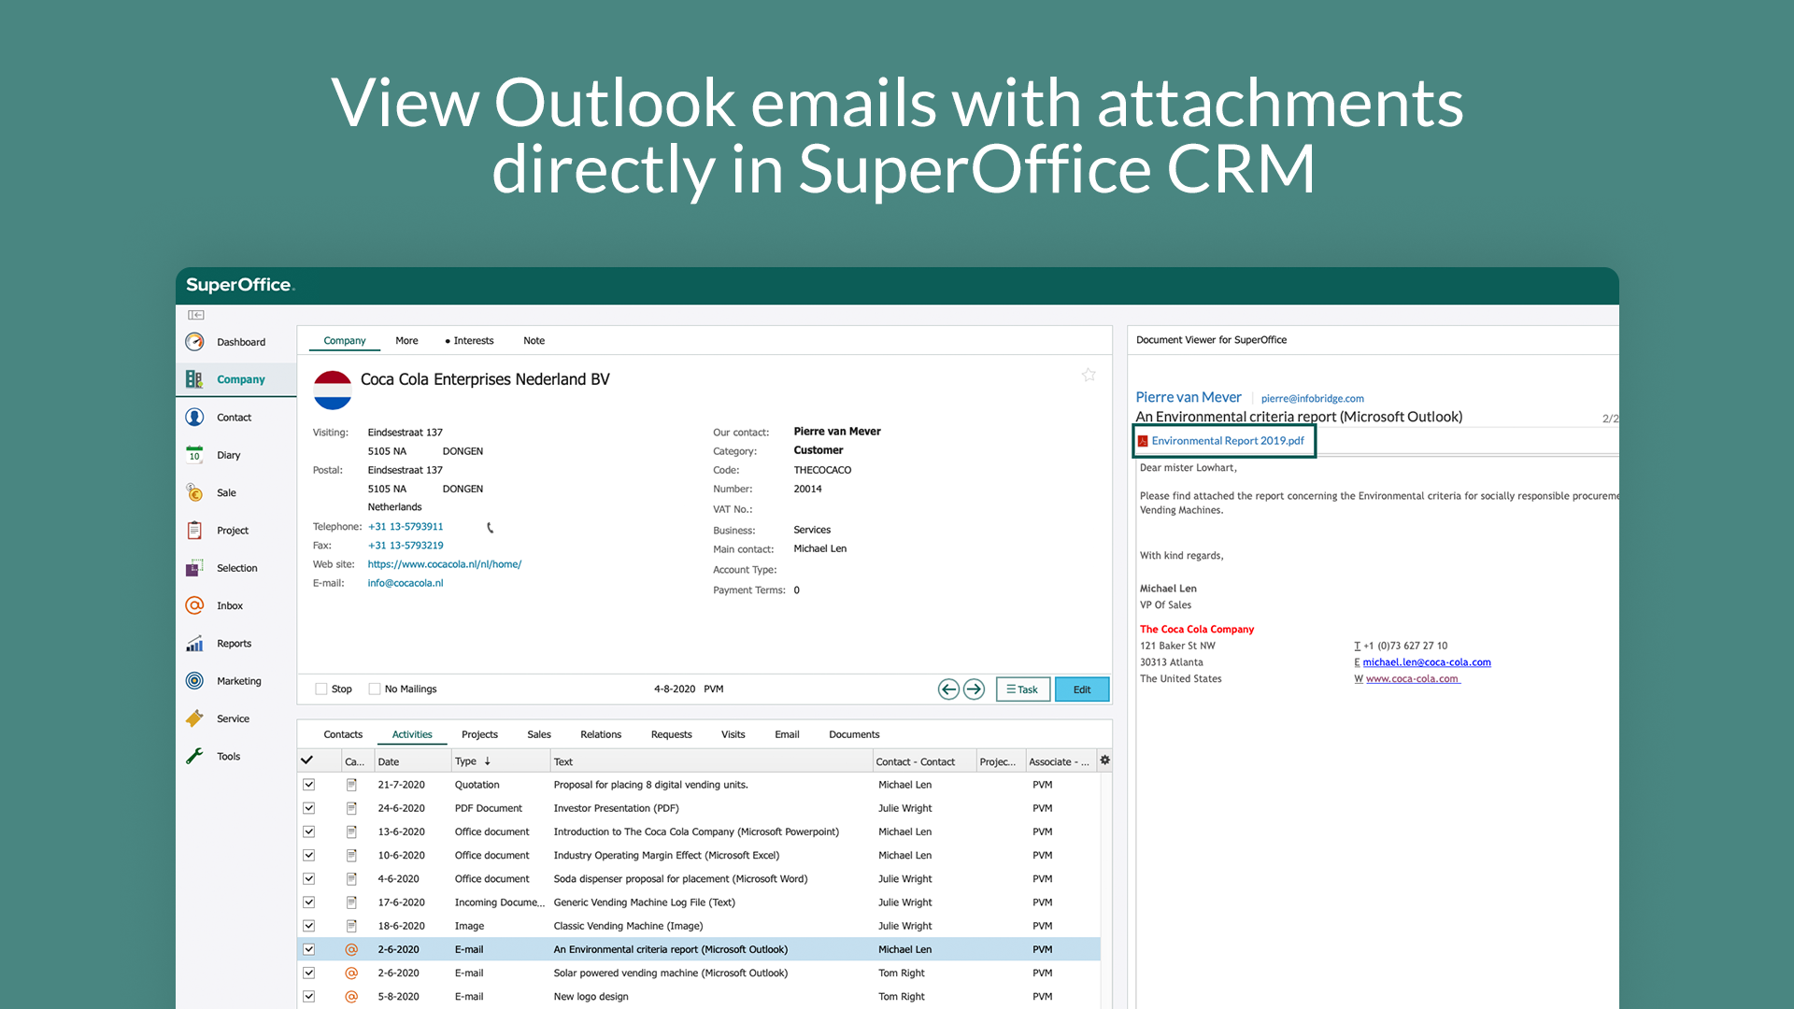Enable the No Mailings checkbox
Image resolution: width=1794 pixels, height=1009 pixels.
click(375, 689)
